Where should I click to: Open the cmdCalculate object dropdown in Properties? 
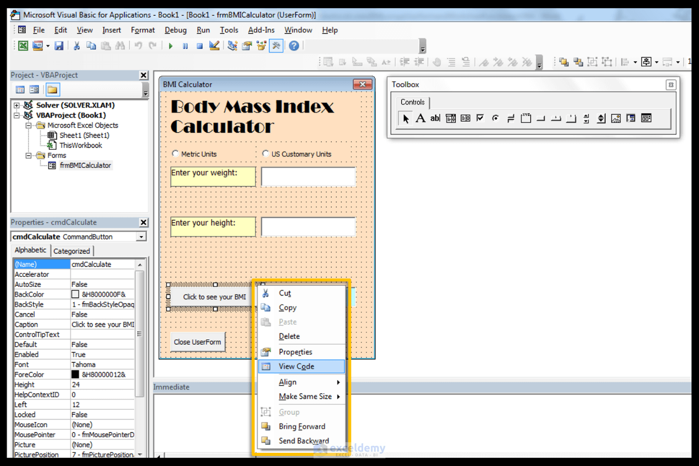(140, 236)
